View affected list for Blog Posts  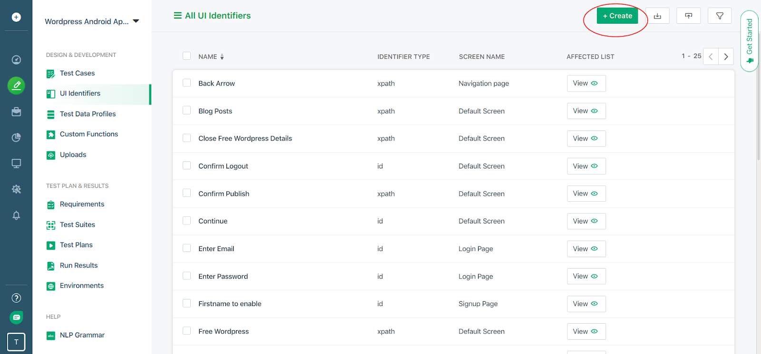pyautogui.click(x=586, y=111)
